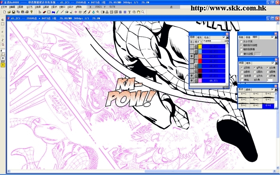Select the red Eraser tool
Image resolution: width=280 pixels, height=175 pixels.
point(44,12)
